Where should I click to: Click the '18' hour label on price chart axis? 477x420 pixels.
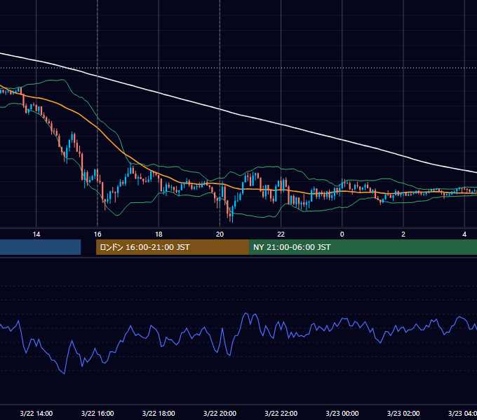tap(159, 234)
